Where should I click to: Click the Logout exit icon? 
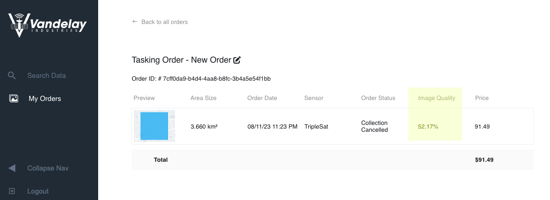tap(12, 191)
